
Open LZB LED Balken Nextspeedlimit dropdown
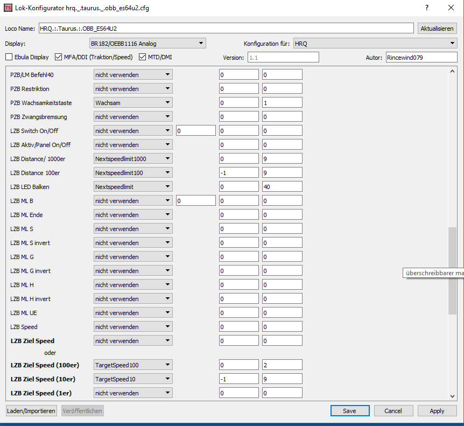point(133,186)
